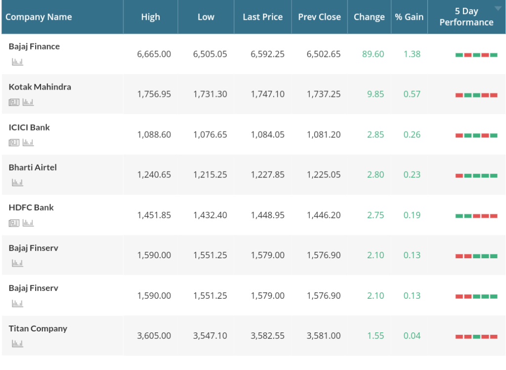This screenshot has height=370, width=506.
Task: Open the Bajaj Finance company link
Action: (34, 46)
